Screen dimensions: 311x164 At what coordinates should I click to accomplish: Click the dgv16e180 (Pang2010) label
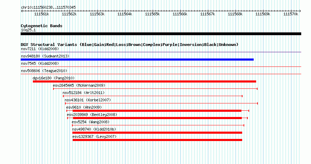click(53, 78)
